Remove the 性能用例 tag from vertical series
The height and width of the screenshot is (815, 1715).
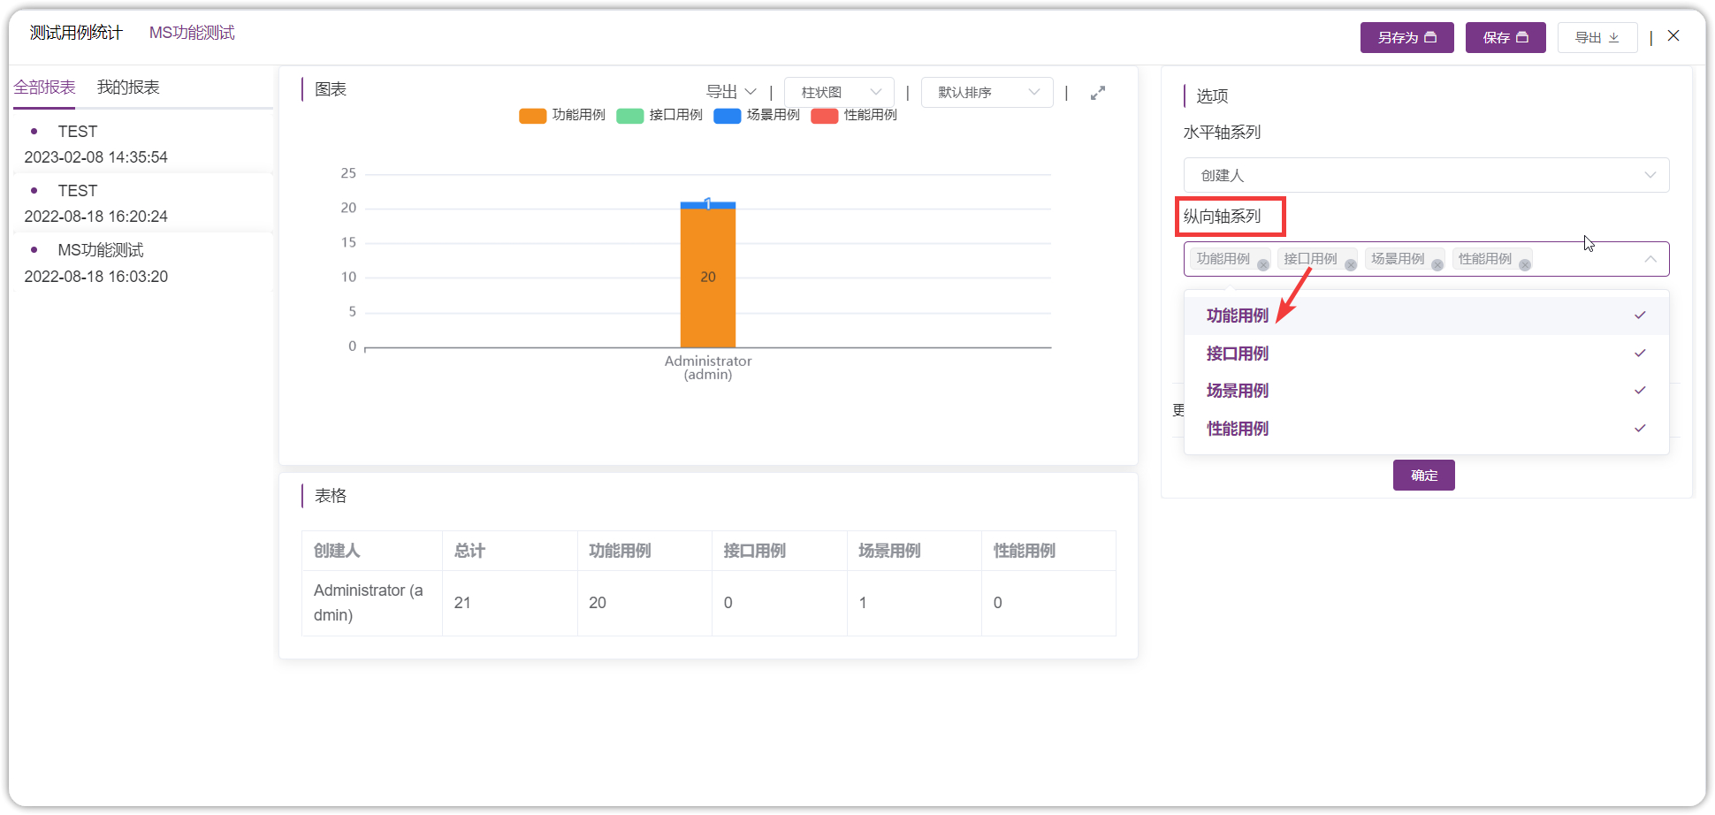point(1525,265)
